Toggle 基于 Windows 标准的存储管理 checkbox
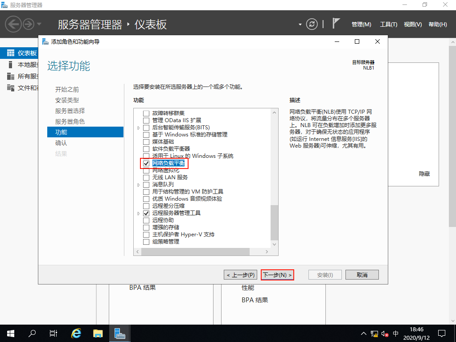This screenshot has height=342, width=456. (x=146, y=135)
